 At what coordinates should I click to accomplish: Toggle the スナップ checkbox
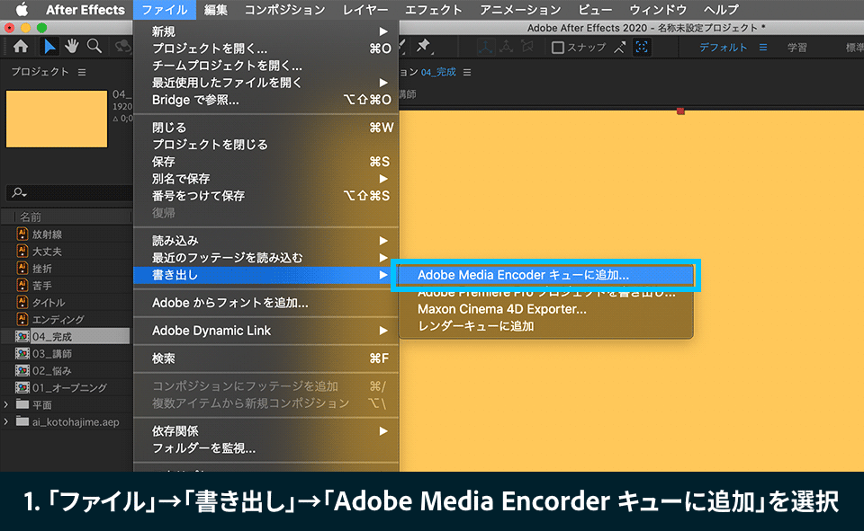click(x=558, y=48)
